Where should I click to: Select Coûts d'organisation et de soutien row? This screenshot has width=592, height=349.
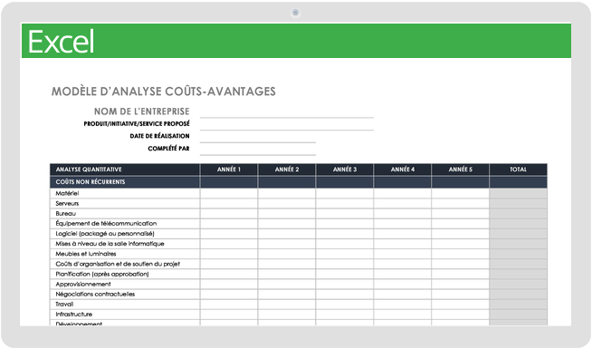click(299, 264)
